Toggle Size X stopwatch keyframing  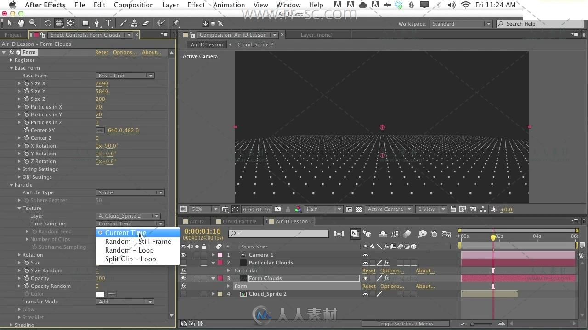pos(27,83)
